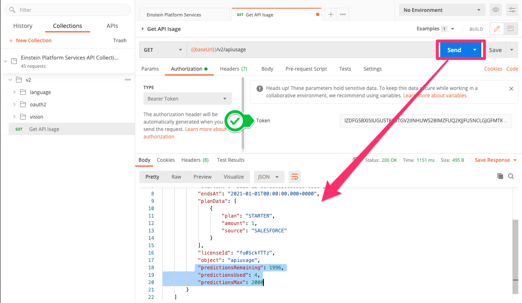Select the Visualize response view
This screenshot has width=522, height=303.
[234, 177]
